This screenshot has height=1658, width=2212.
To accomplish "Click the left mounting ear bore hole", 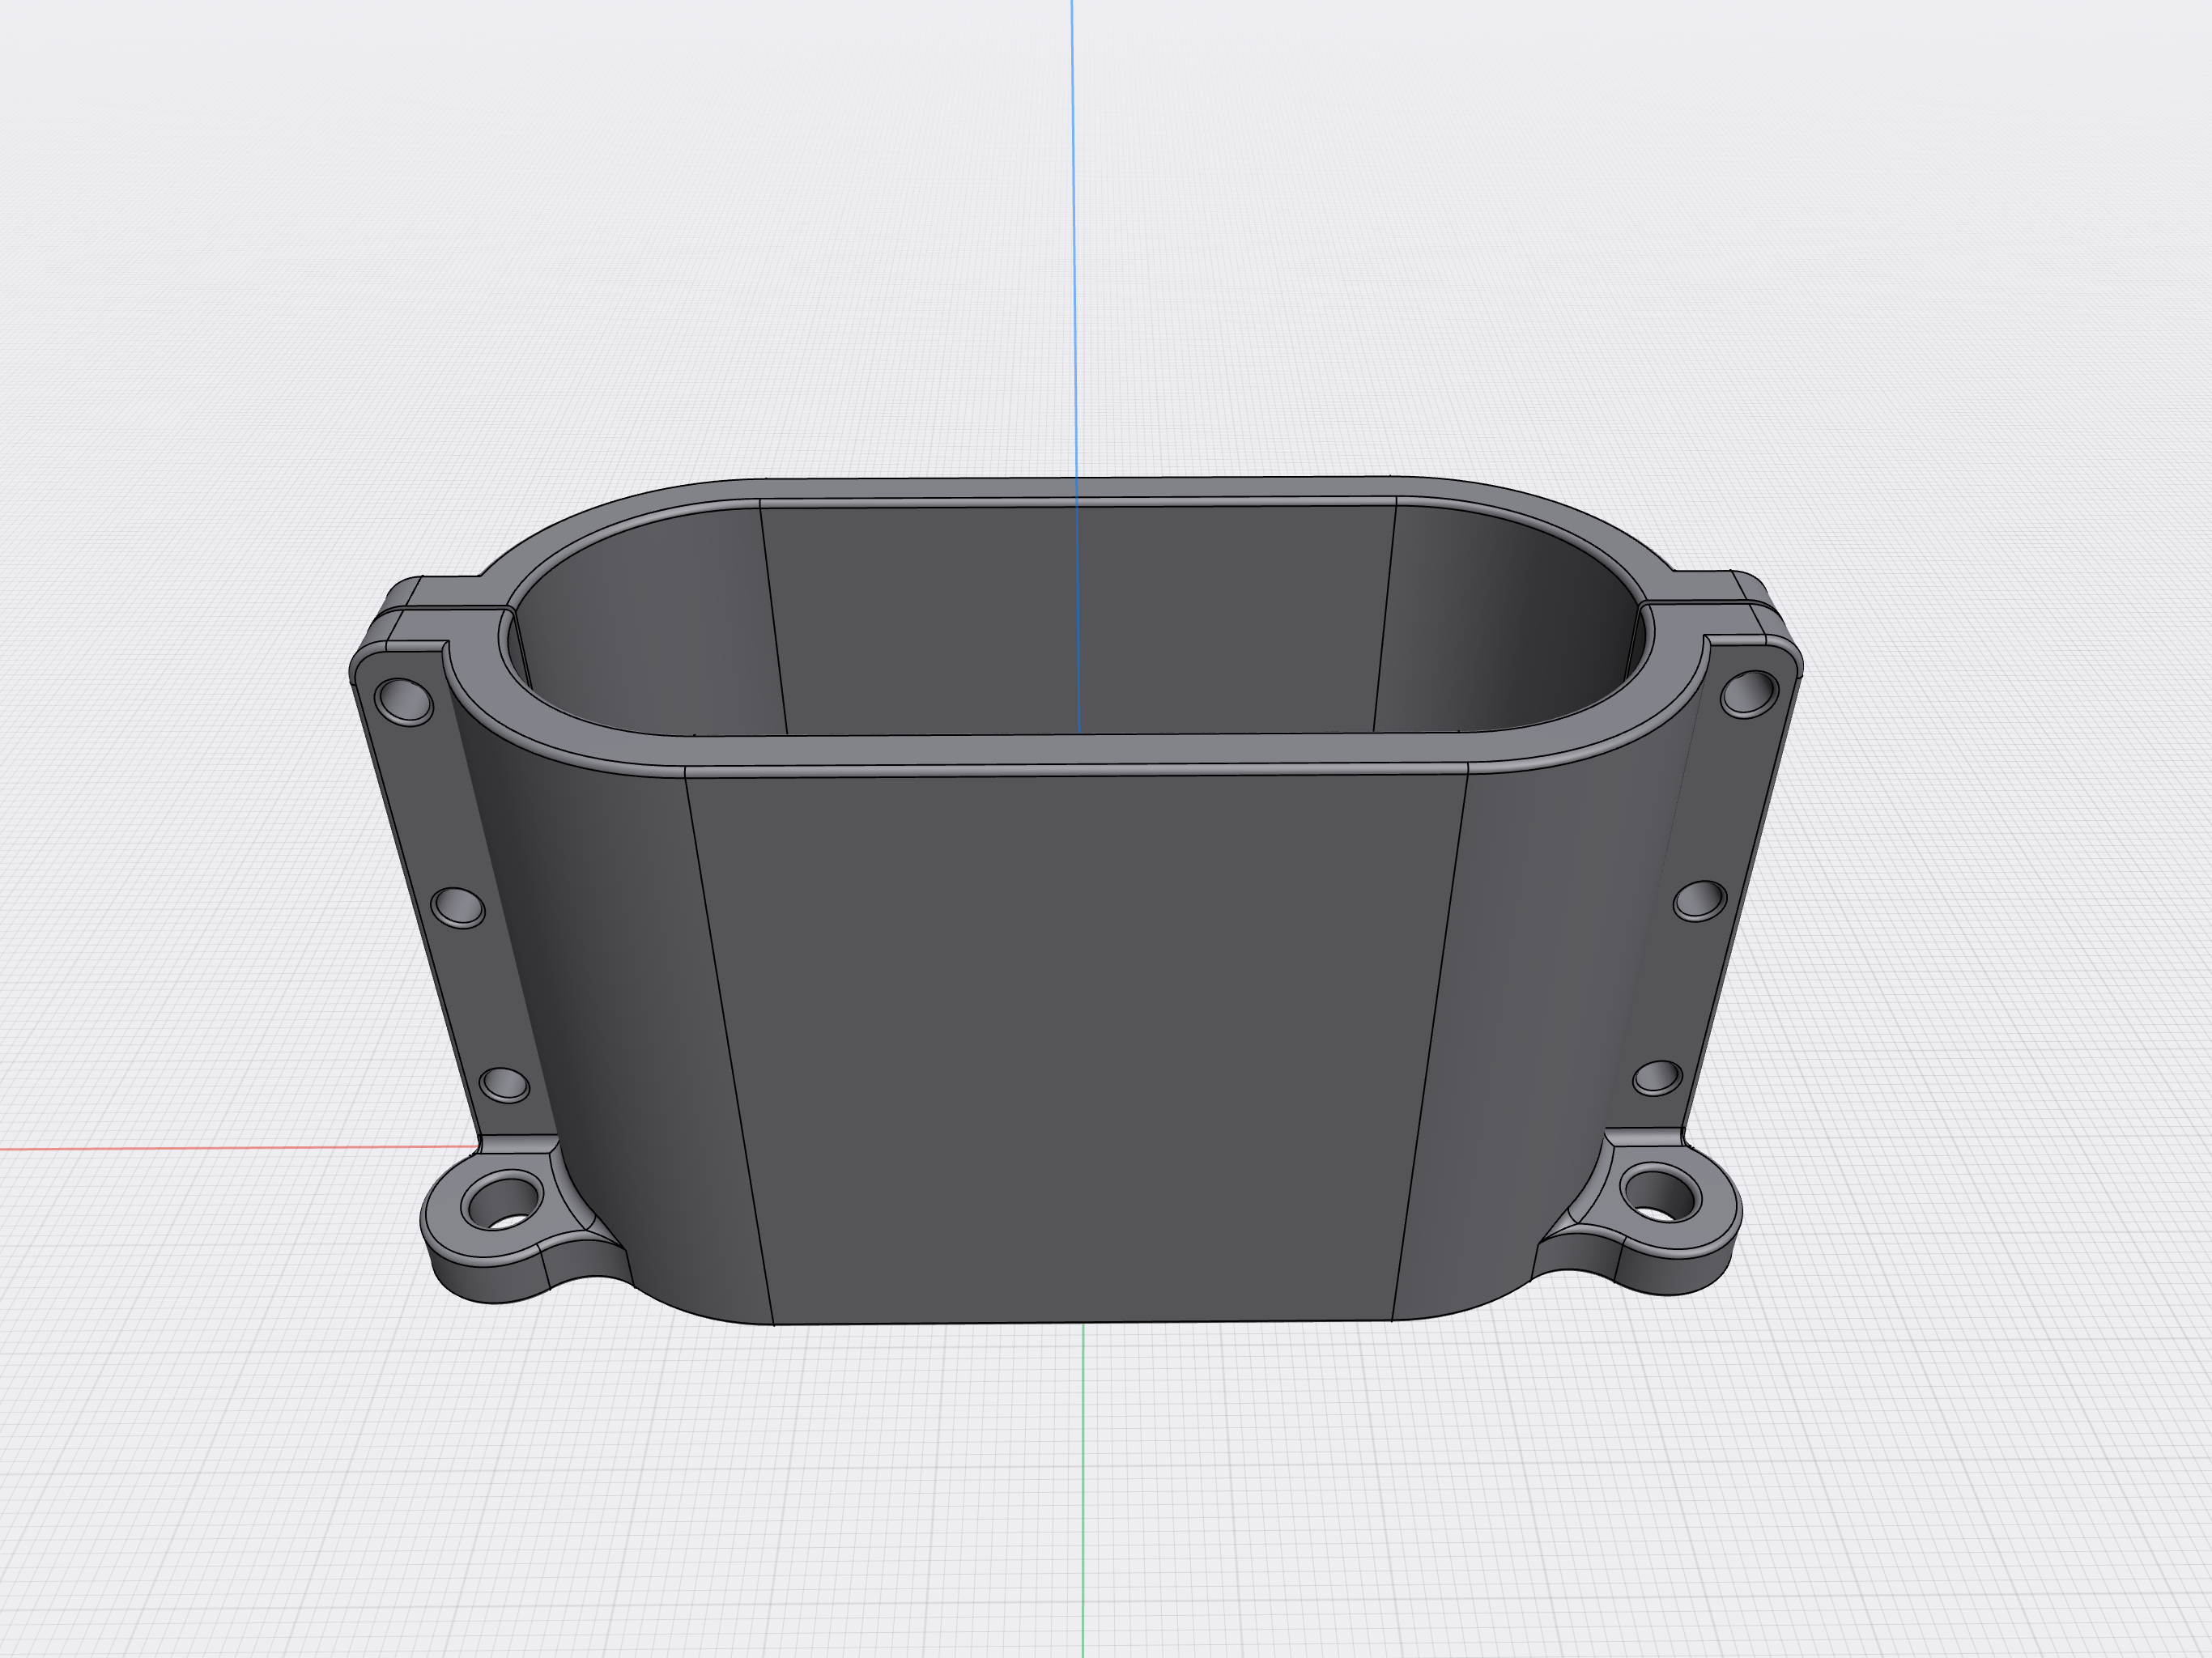I will pos(504,1201).
